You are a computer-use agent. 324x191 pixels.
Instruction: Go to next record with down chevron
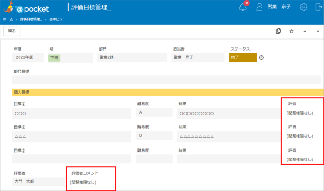point(318,31)
